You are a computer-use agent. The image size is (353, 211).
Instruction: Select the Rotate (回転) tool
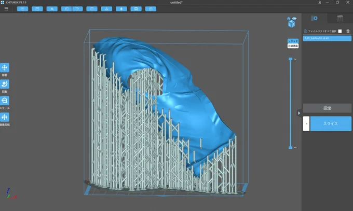(5, 84)
